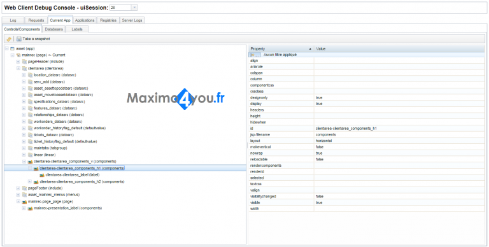The height and width of the screenshot is (247, 489).
Task: Click the icon beside location_datasrc (datasrc)
Action: [x=31, y=75]
